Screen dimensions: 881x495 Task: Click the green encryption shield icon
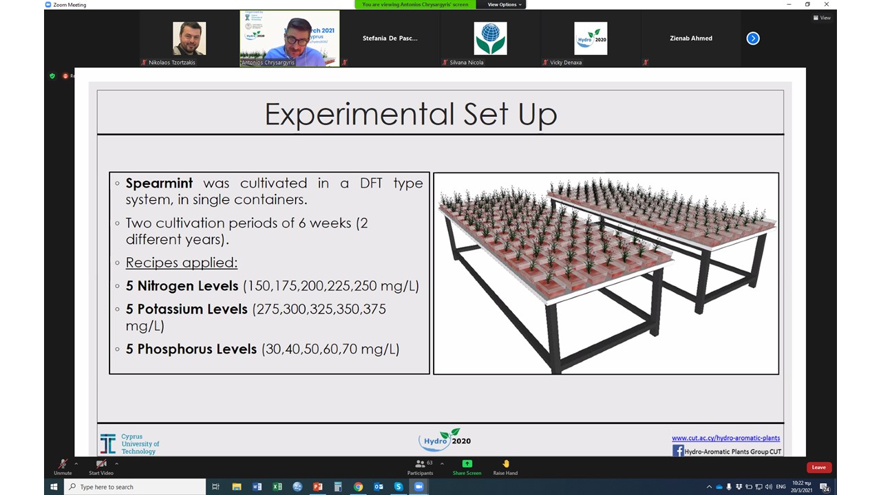pos(52,76)
